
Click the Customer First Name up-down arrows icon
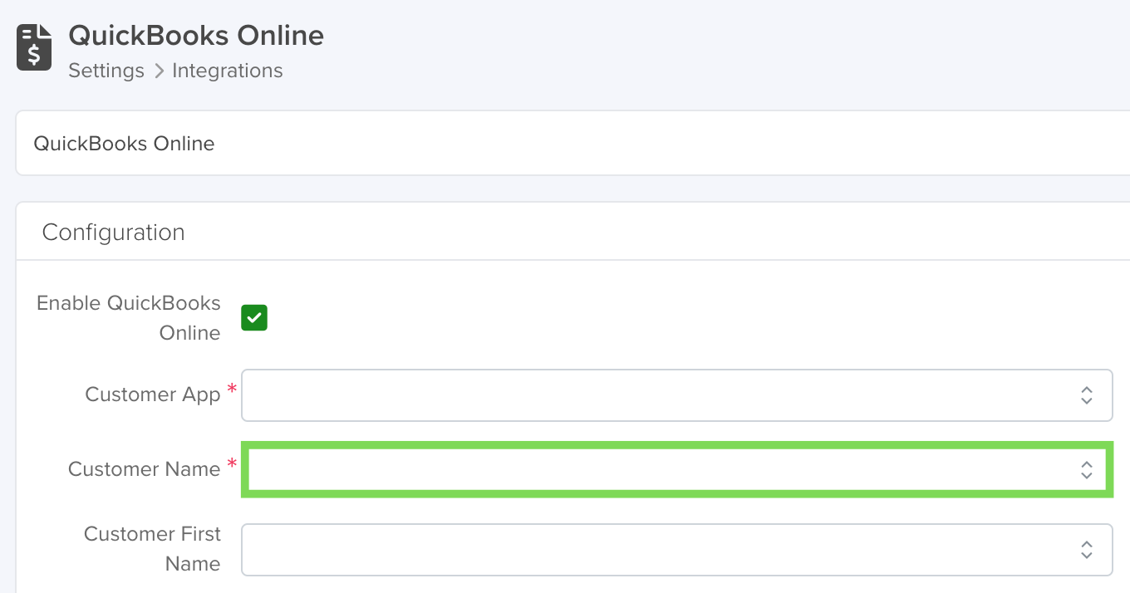[x=1086, y=549]
